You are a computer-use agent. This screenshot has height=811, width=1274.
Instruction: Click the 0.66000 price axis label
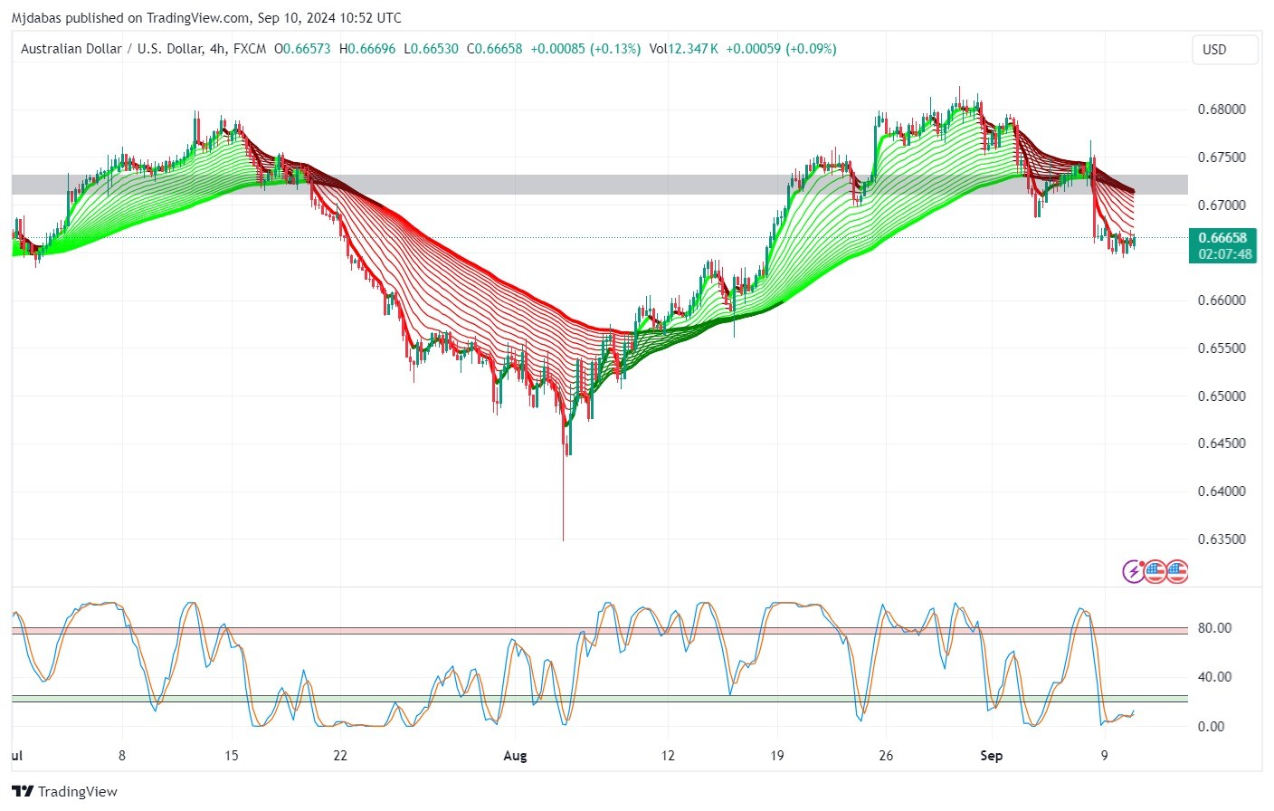[1222, 301]
